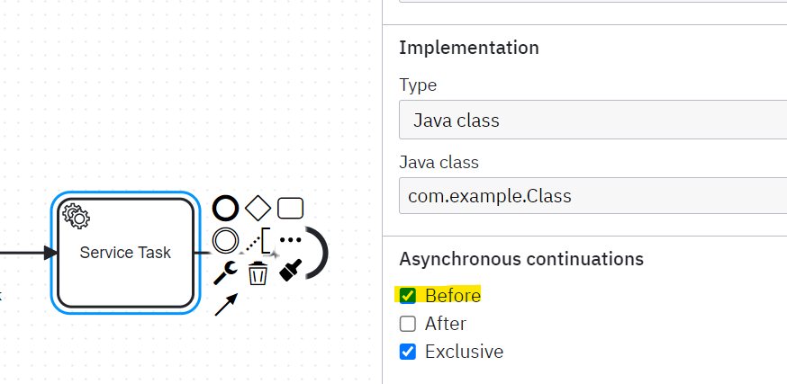Click the gear icon on Service Task
The image size is (787, 384).
pos(77,217)
